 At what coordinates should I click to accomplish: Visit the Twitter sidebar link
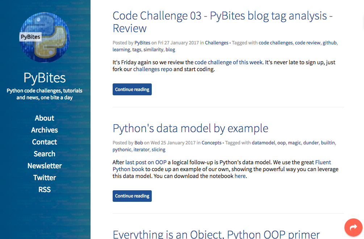[45, 178]
